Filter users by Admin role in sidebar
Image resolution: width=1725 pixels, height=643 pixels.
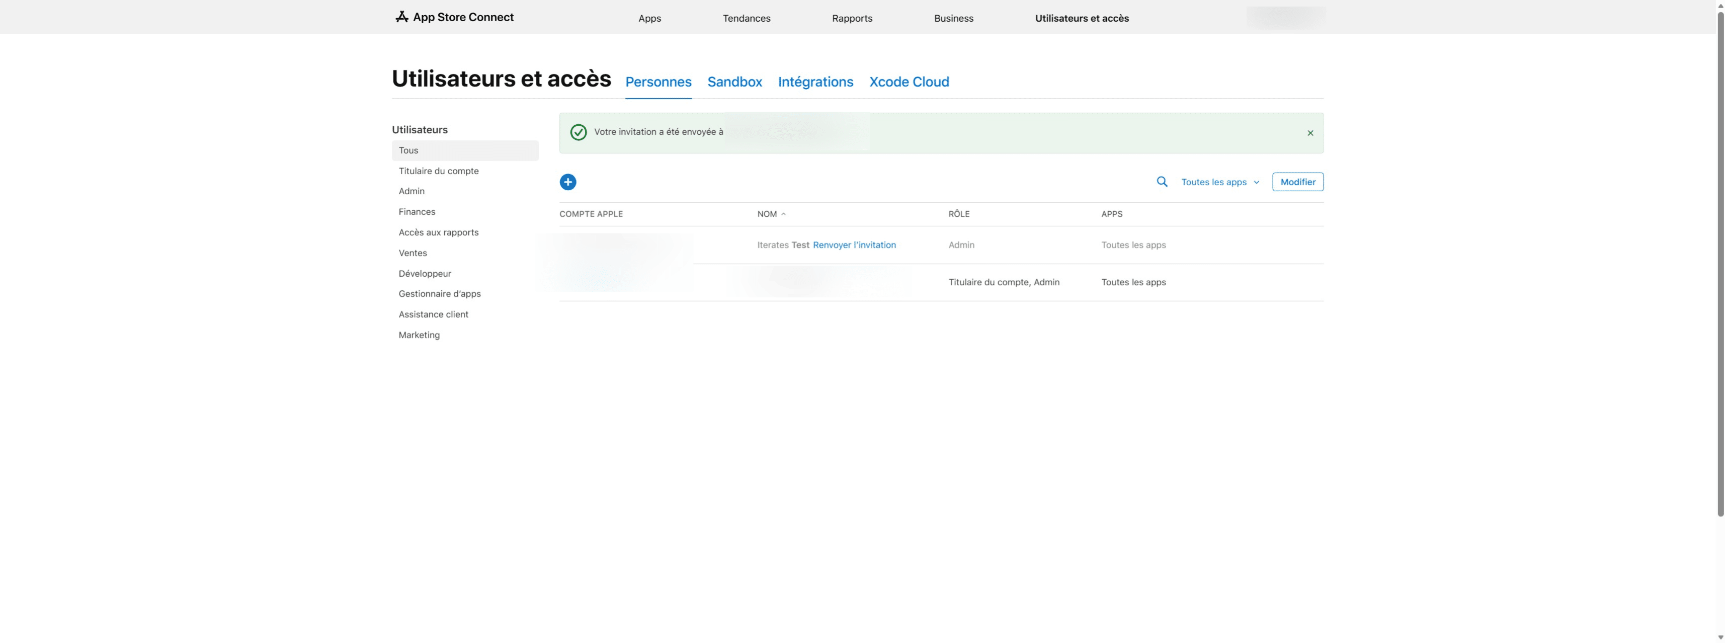(411, 192)
